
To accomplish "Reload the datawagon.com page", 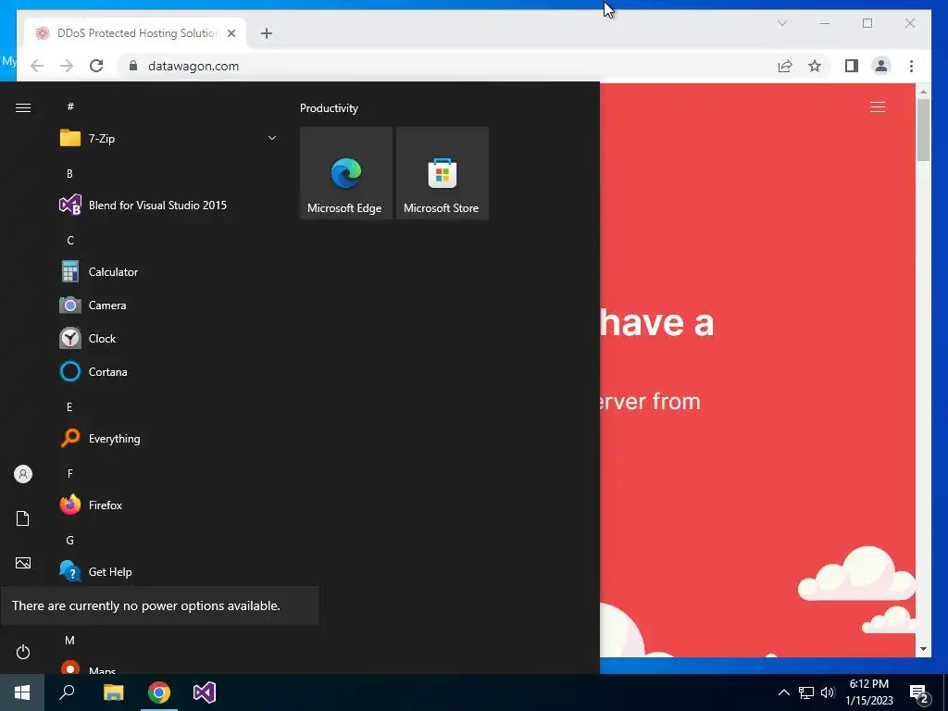I will (96, 66).
